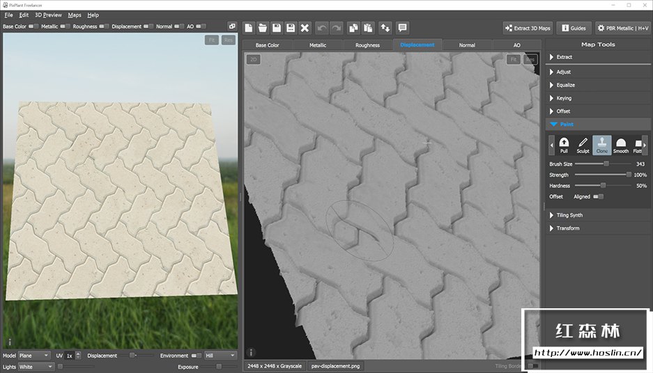653x373 pixels.
Task: Click the Redo arrow icon
Action: point(336,28)
